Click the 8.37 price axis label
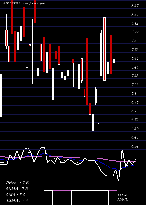The width and height of the screenshot is (146, 205). (135, 6)
